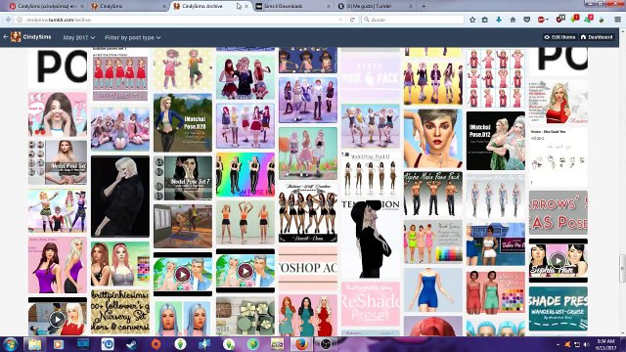This screenshot has width=626, height=352.
Task: Open the short-haired woman portrait thumbnail
Action: (x=432, y=139)
